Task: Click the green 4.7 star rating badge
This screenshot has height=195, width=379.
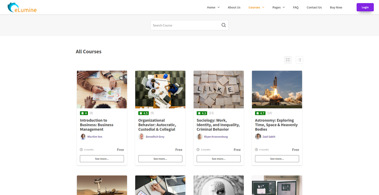Action: pyautogui.click(x=260, y=113)
